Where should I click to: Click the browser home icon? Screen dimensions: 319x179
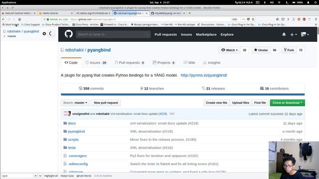coord(19,19)
